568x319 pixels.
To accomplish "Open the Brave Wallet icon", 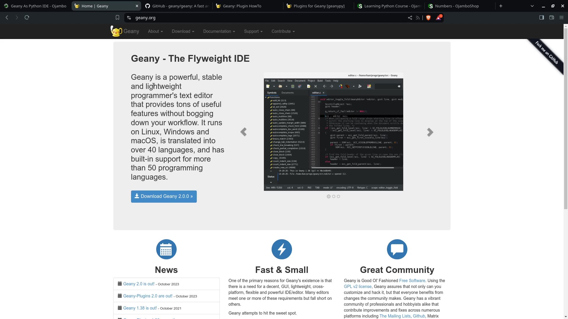I will coord(551,17).
